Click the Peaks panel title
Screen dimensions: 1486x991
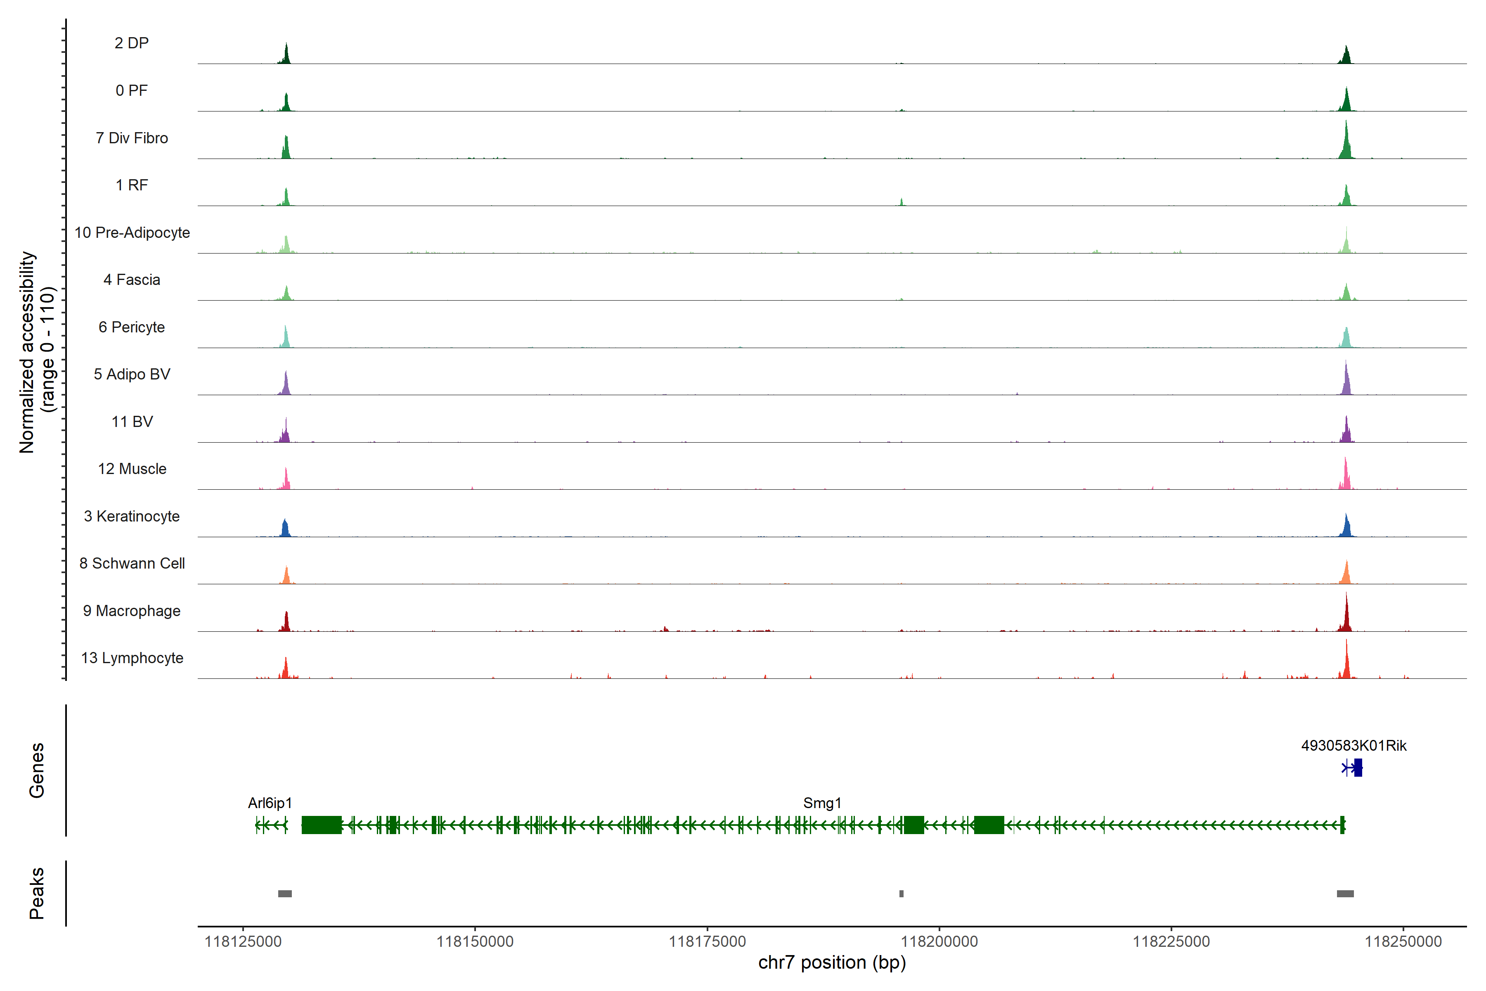(x=37, y=893)
